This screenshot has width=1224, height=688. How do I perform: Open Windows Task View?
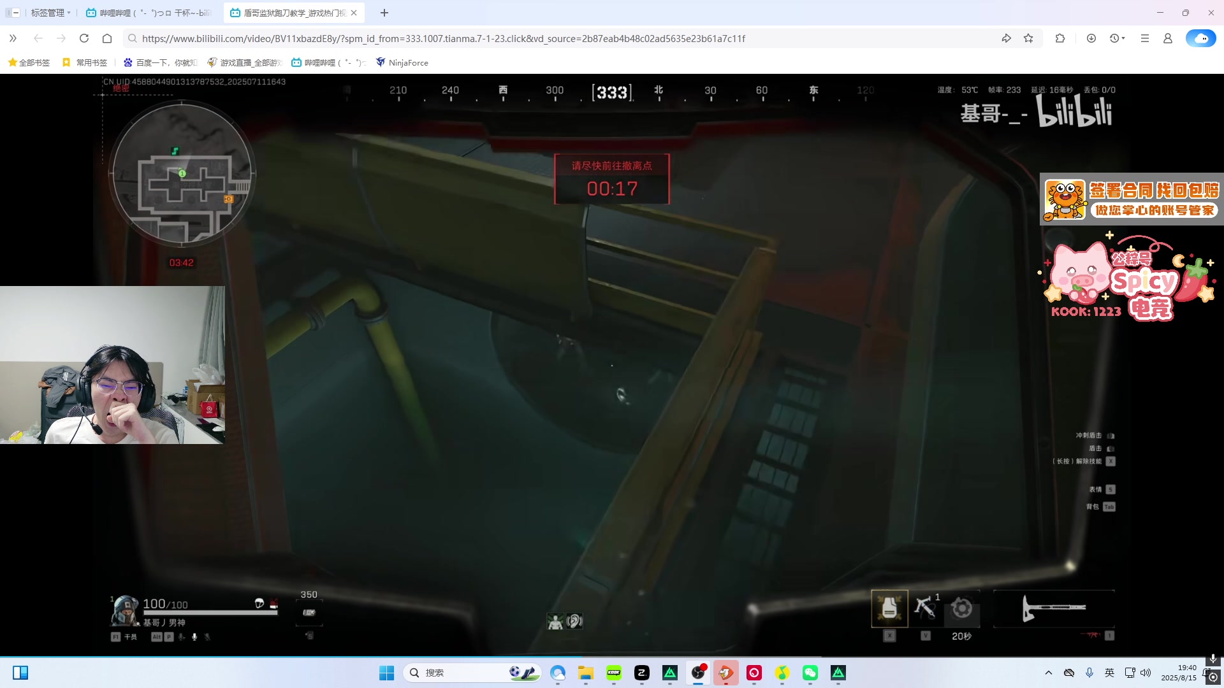(x=20, y=673)
